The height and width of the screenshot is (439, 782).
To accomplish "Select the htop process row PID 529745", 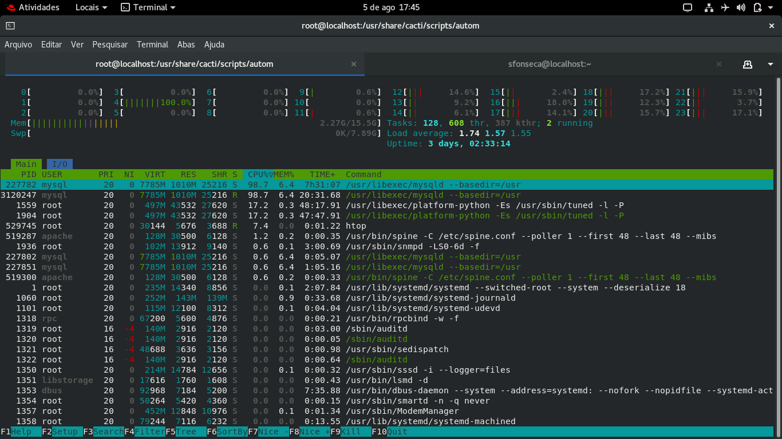I will coord(387,226).
